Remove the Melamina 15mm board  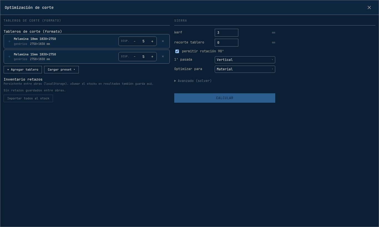click(x=163, y=56)
